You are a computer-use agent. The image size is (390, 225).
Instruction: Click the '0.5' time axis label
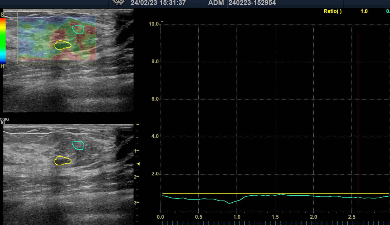pyautogui.click(x=199, y=217)
